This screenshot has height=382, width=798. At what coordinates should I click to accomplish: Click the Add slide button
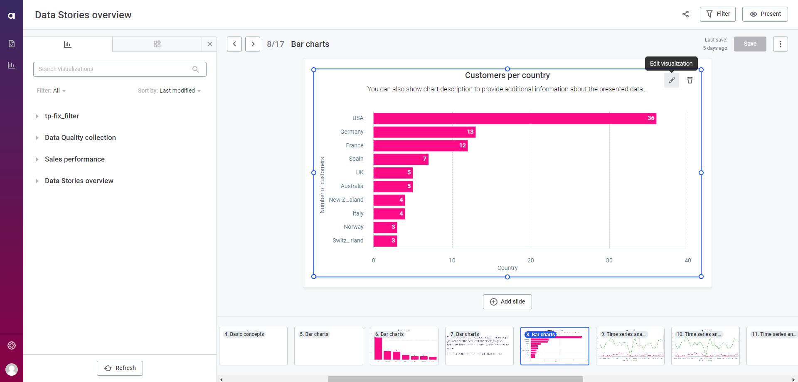pos(507,302)
